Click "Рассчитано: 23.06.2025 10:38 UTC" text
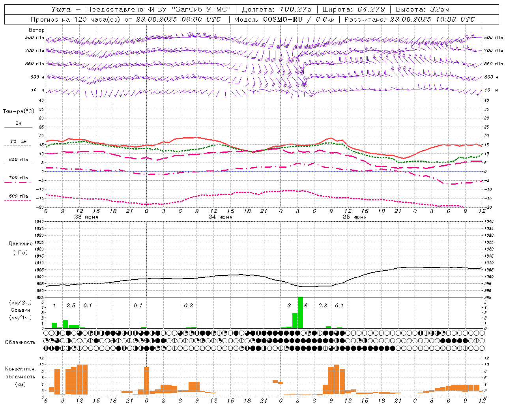 click(410, 19)
